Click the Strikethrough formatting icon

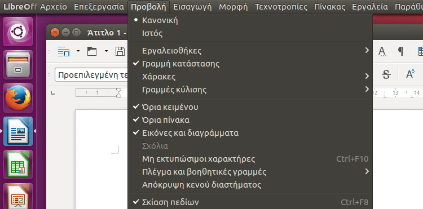386,74
